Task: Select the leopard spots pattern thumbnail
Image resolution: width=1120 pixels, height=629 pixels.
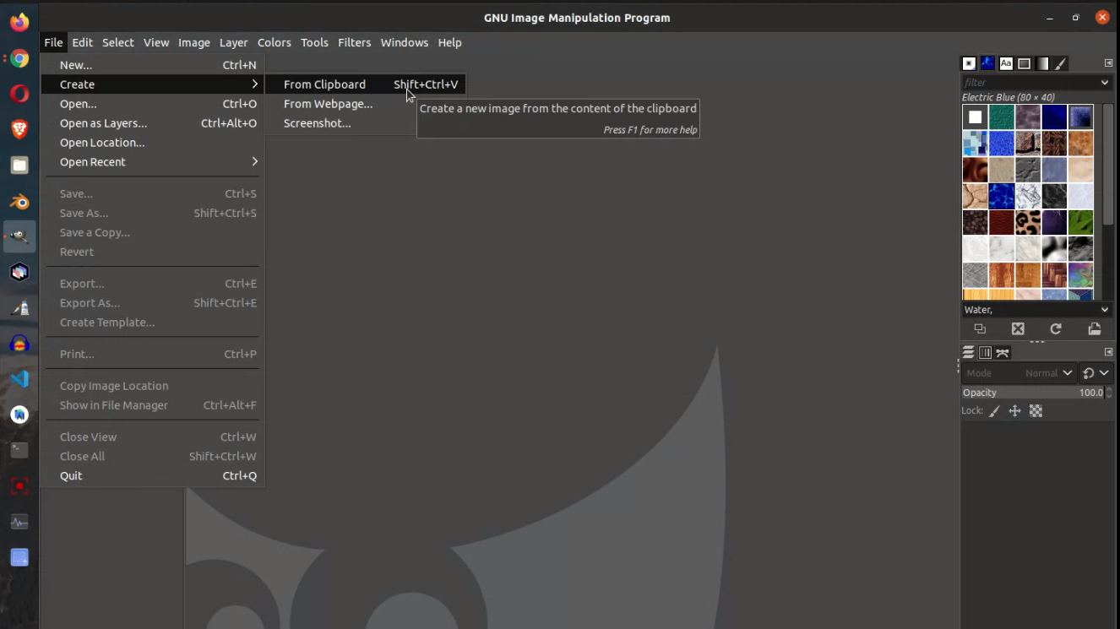Action: pyautogui.click(x=1028, y=222)
